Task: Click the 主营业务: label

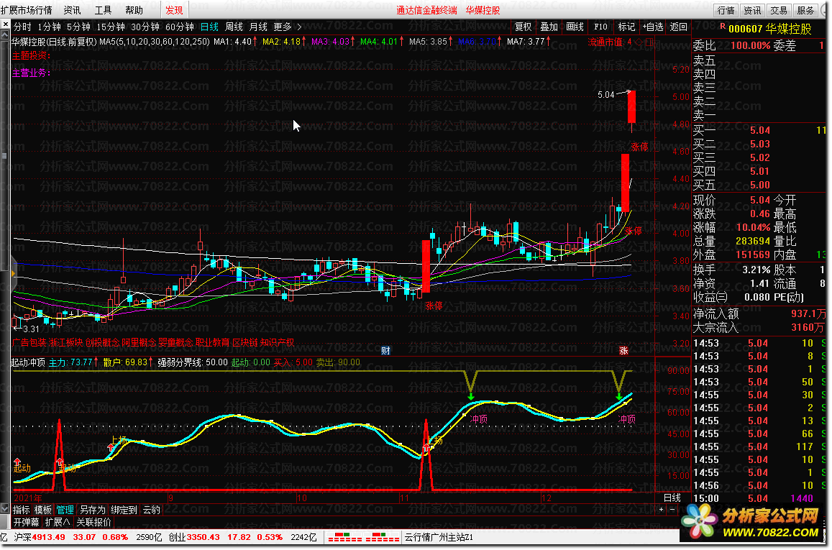Action: pos(32,73)
